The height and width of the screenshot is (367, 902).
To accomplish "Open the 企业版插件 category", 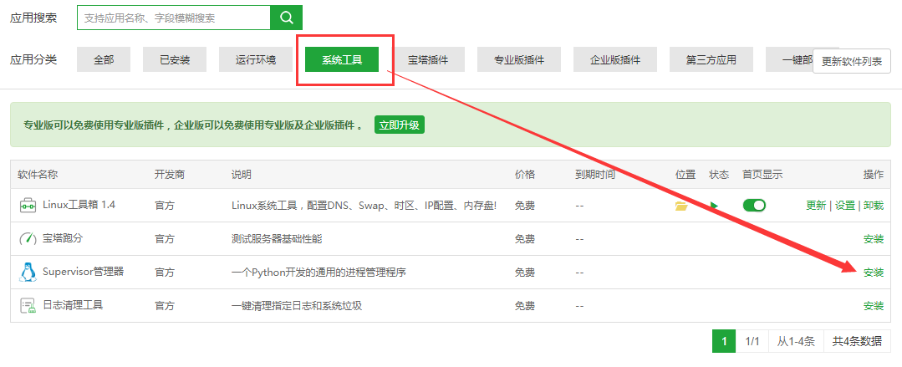I will point(615,60).
